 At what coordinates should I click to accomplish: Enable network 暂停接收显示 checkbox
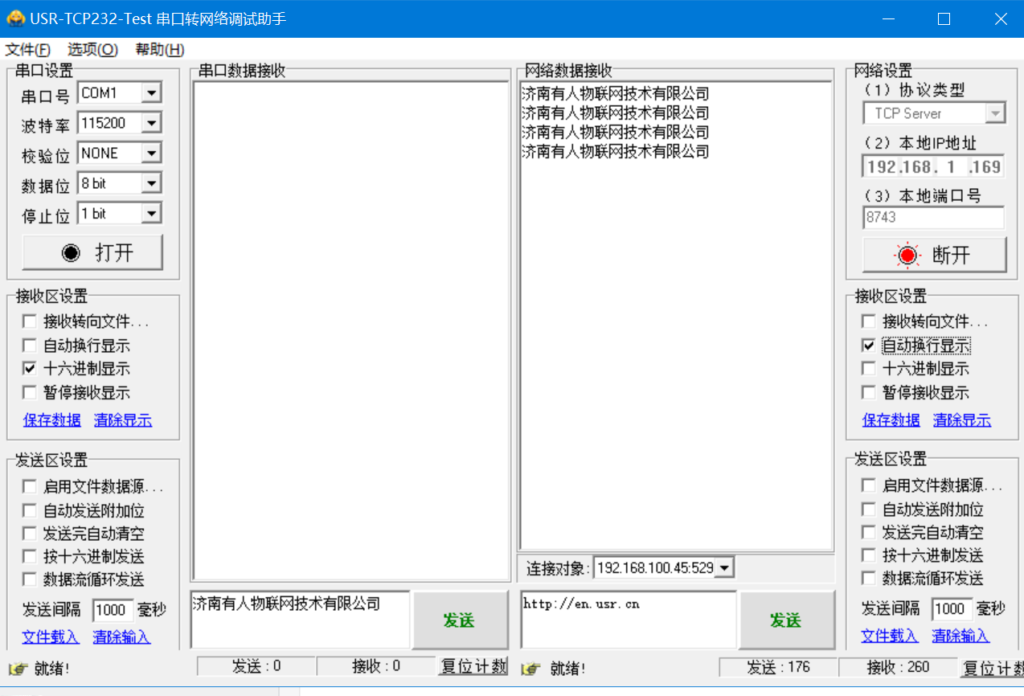pos(868,392)
